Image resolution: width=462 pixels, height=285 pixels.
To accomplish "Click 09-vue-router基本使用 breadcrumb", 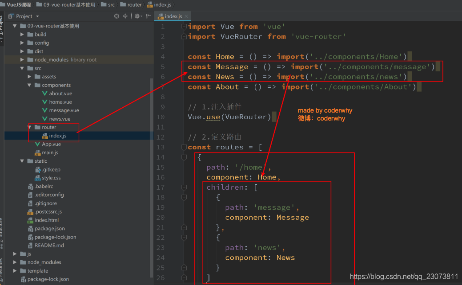I will [x=69, y=5].
